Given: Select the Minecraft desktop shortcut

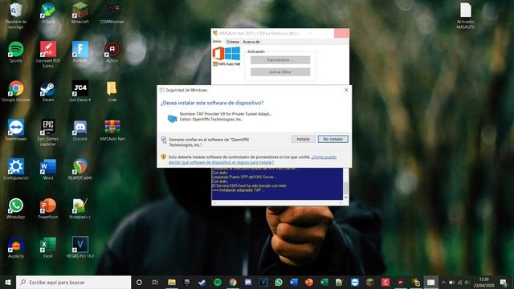Looking at the screenshot, I should (80, 13).
